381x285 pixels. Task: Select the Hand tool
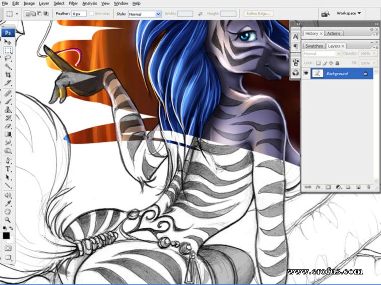pyautogui.click(x=8, y=212)
